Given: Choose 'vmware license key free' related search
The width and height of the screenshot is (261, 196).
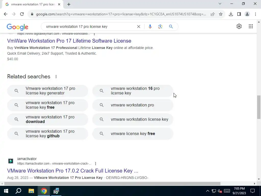Looking at the screenshot, I should pyautogui.click(x=133, y=134).
